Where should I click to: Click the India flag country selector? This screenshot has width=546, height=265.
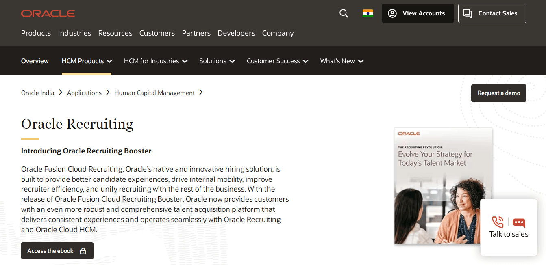[x=368, y=13]
